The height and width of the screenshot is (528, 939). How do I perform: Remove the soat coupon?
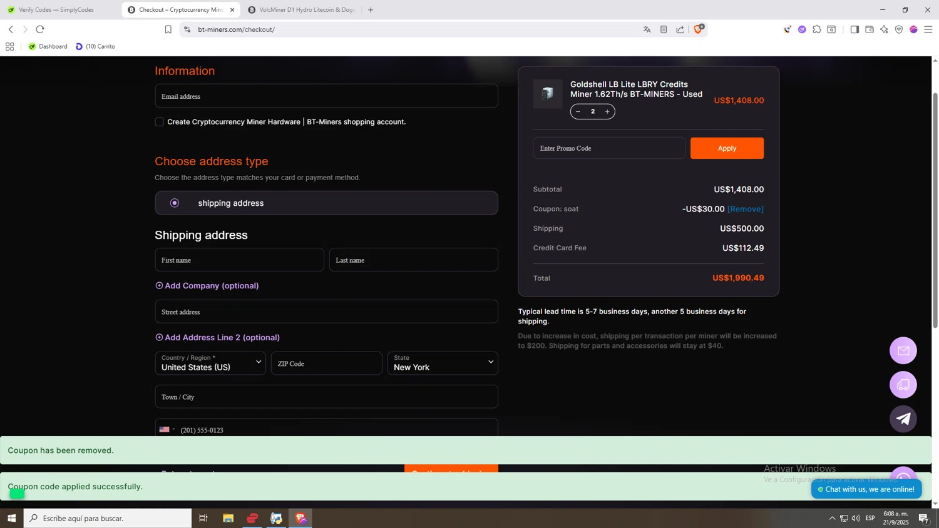pyautogui.click(x=746, y=209)
